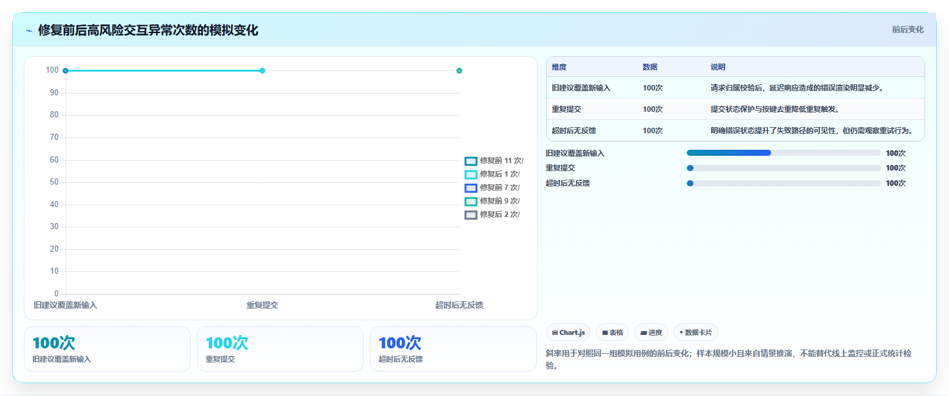Open the 超时后无反馈 stat card

pyautogui.click(x=453, y=349)
